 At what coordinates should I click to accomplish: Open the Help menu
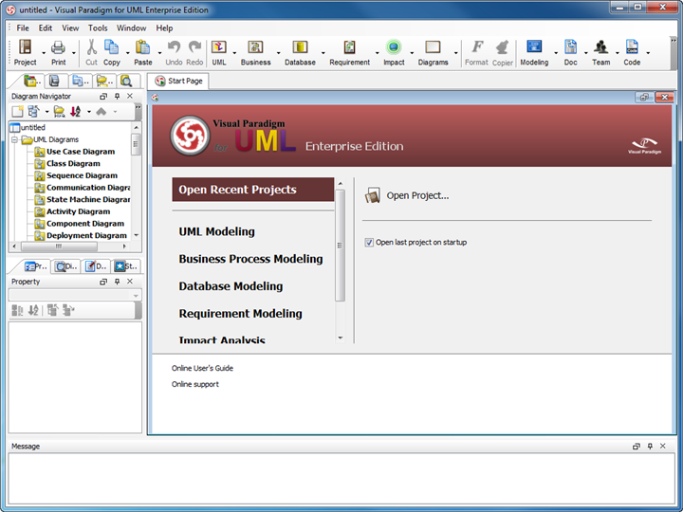(164, 27)
